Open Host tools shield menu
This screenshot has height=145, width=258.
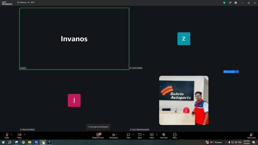coord(164,136)
